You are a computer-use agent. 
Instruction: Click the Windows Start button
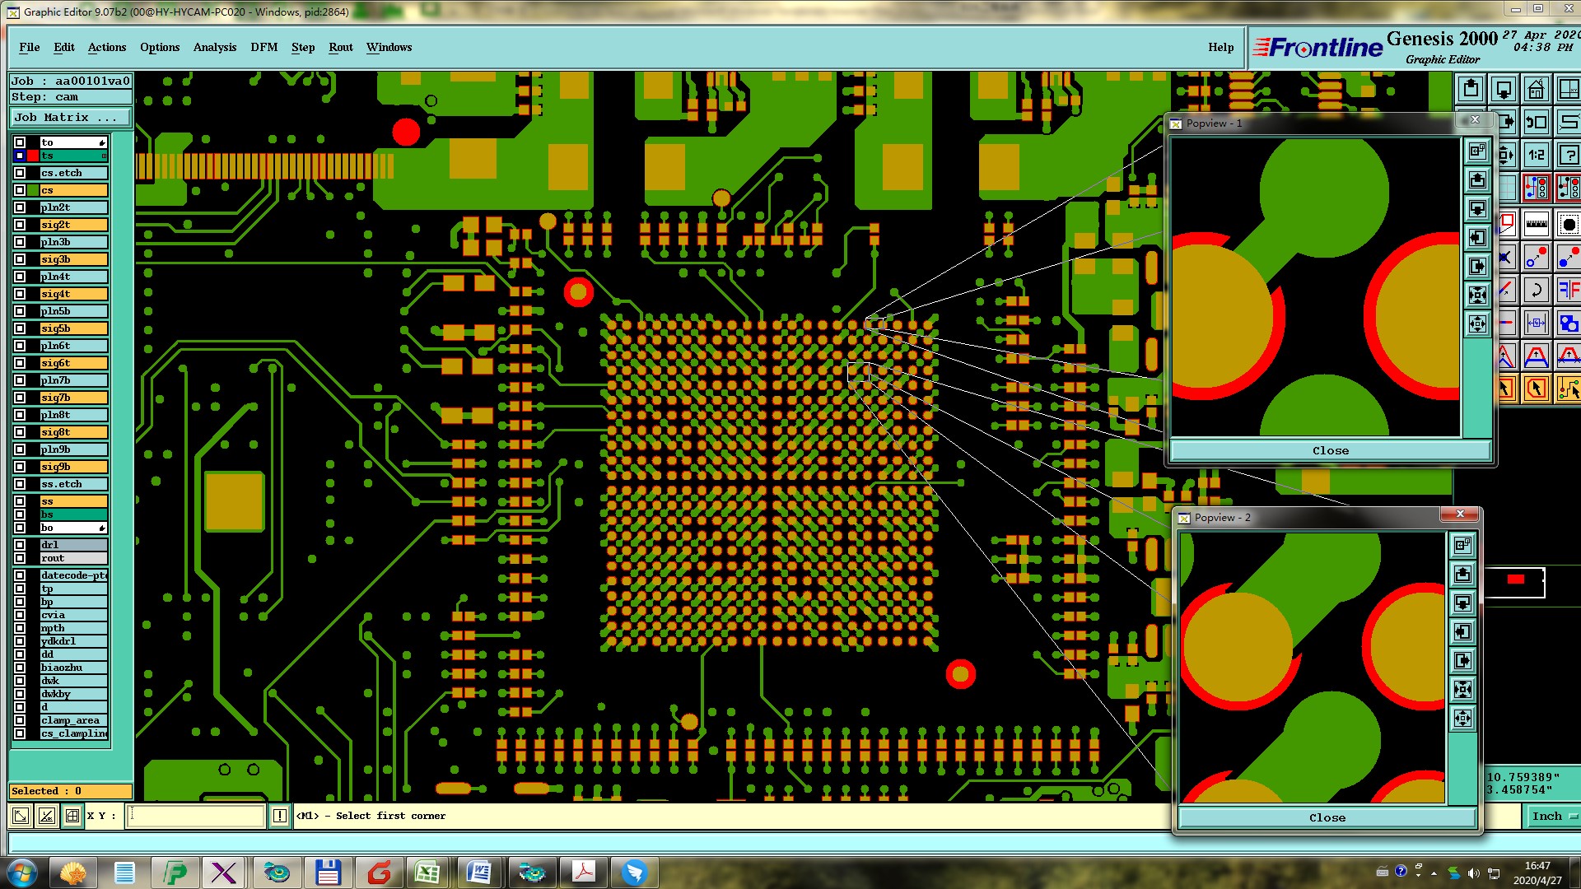(x=22, y=873)
